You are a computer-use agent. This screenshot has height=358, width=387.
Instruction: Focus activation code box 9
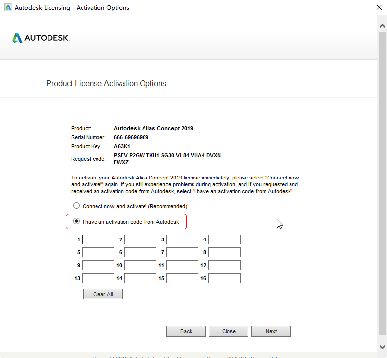[x=98, y=265]
